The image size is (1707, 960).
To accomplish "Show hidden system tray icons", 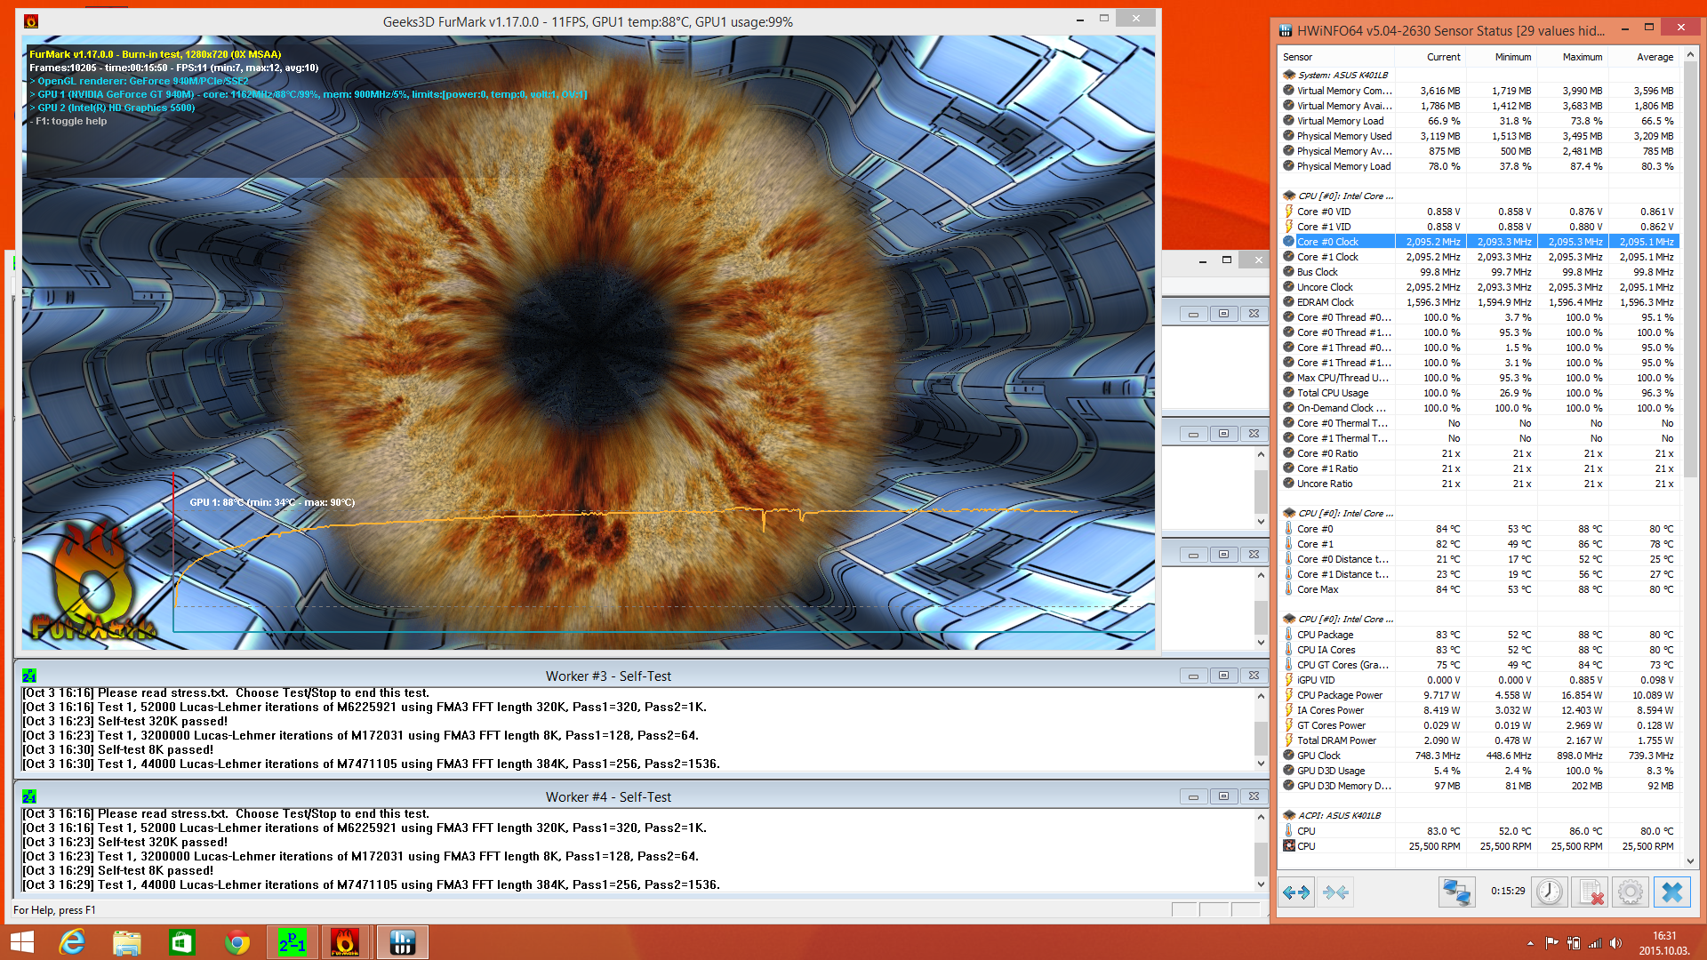I will point(1530,943).
